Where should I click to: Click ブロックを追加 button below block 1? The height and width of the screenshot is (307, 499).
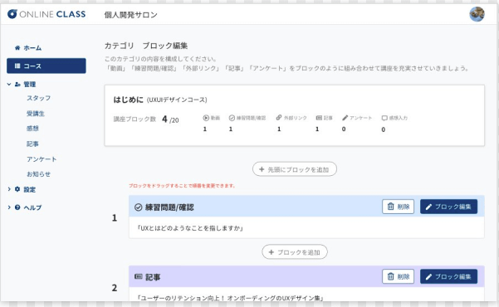295,252
